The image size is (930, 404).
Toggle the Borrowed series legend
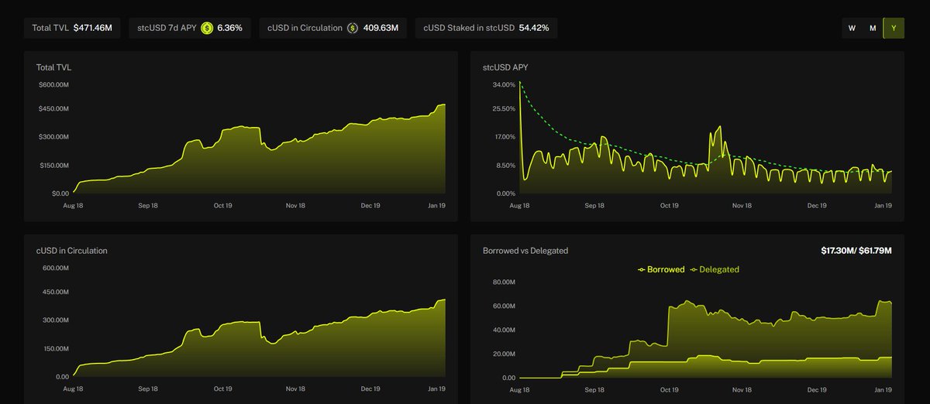click(661, 269)
